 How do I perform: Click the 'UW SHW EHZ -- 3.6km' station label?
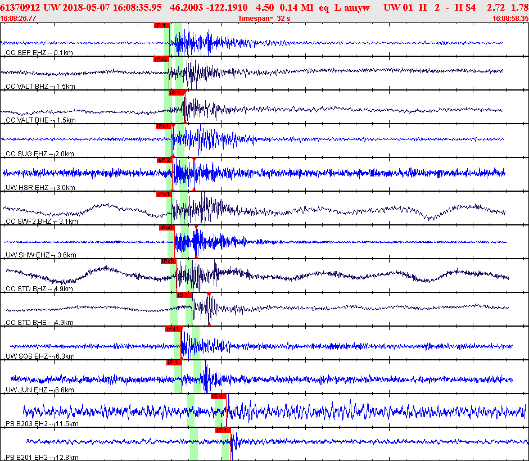click(x=41, y=255)
